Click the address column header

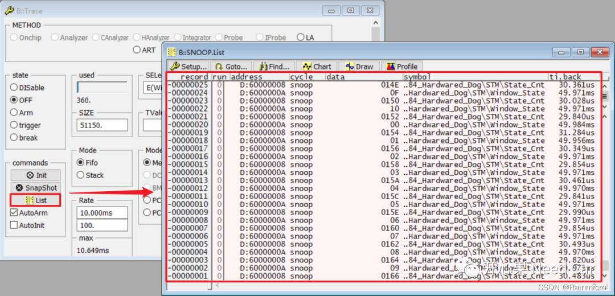(259, 77)
